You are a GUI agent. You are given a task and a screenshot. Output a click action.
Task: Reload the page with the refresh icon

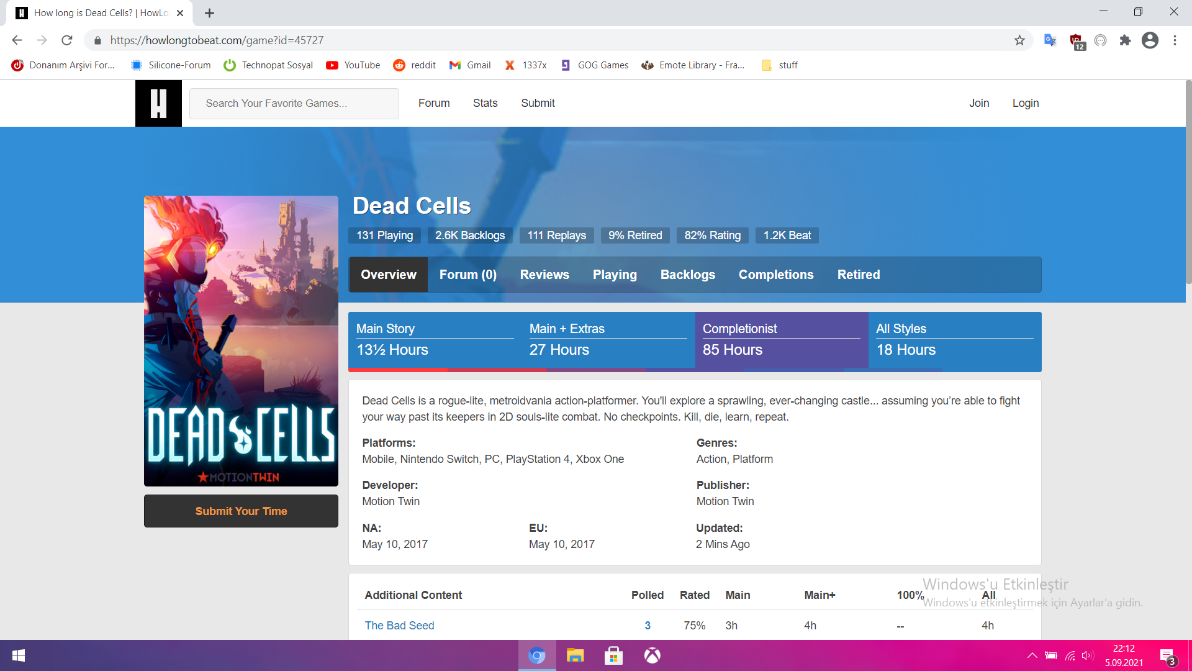(67, 40)
